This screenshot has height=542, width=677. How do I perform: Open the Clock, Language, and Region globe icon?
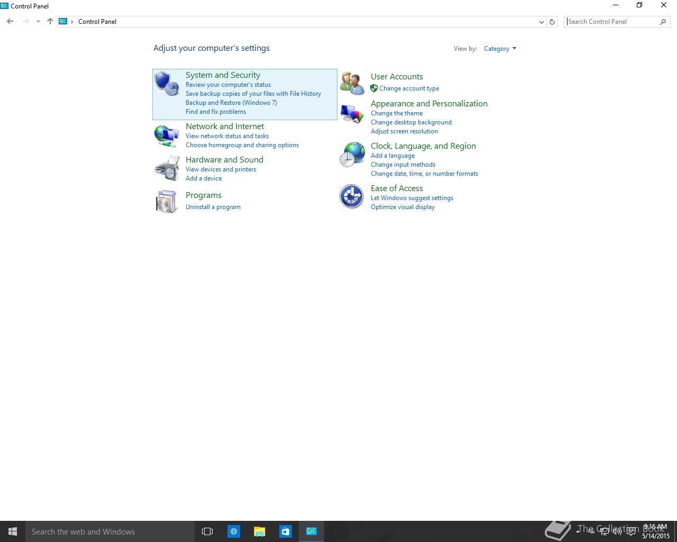pos(352,155)
